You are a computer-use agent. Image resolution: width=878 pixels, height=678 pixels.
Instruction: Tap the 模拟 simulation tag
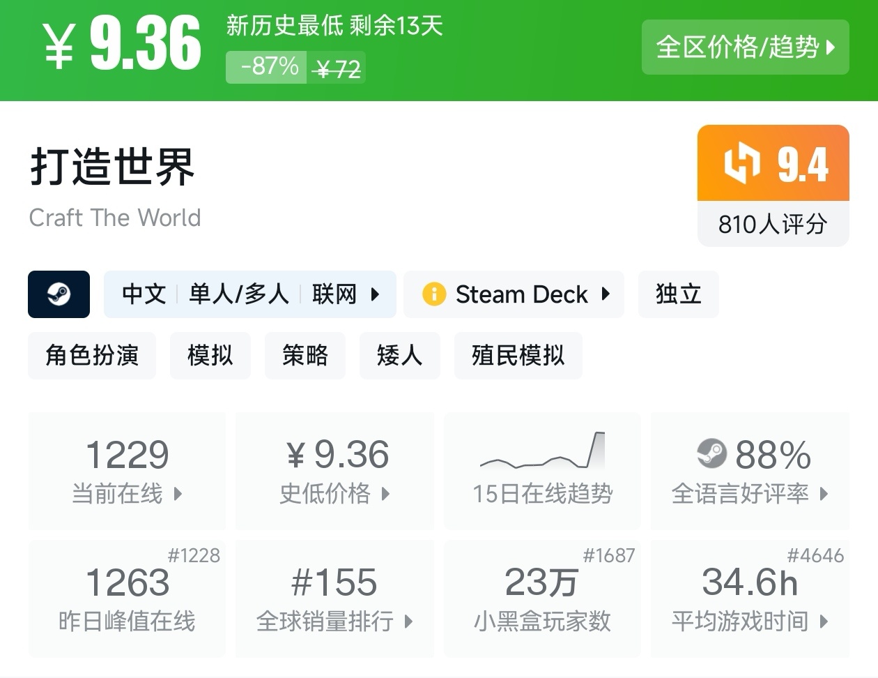pos(210,356)
